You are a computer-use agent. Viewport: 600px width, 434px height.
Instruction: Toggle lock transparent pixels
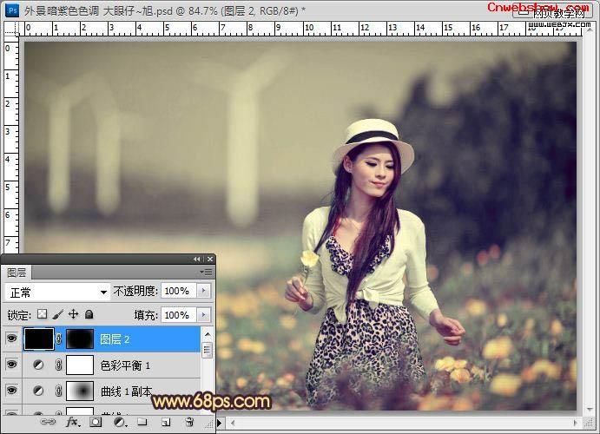coord(42,314)
